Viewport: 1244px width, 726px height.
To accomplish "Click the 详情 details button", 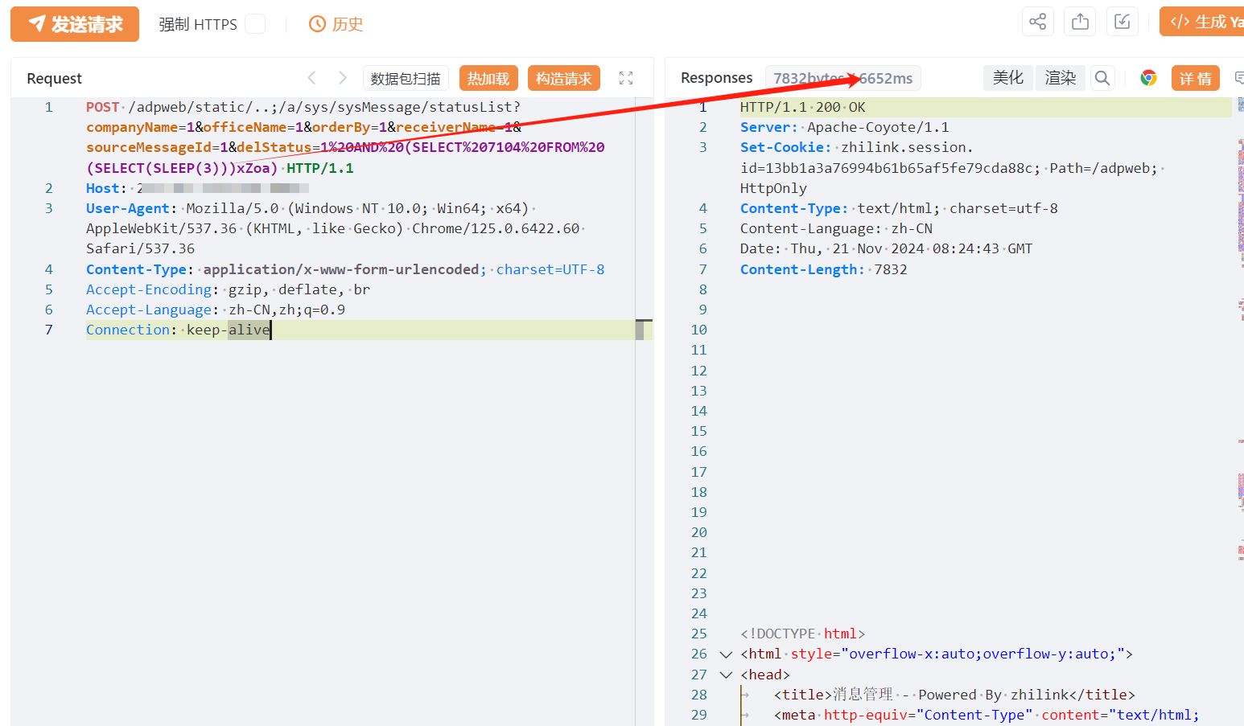I will [1196, 78].
